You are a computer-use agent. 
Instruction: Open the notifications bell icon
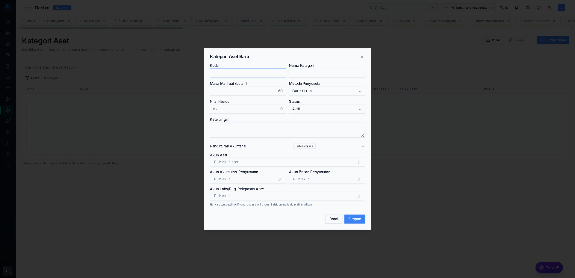tap(517, 8)
